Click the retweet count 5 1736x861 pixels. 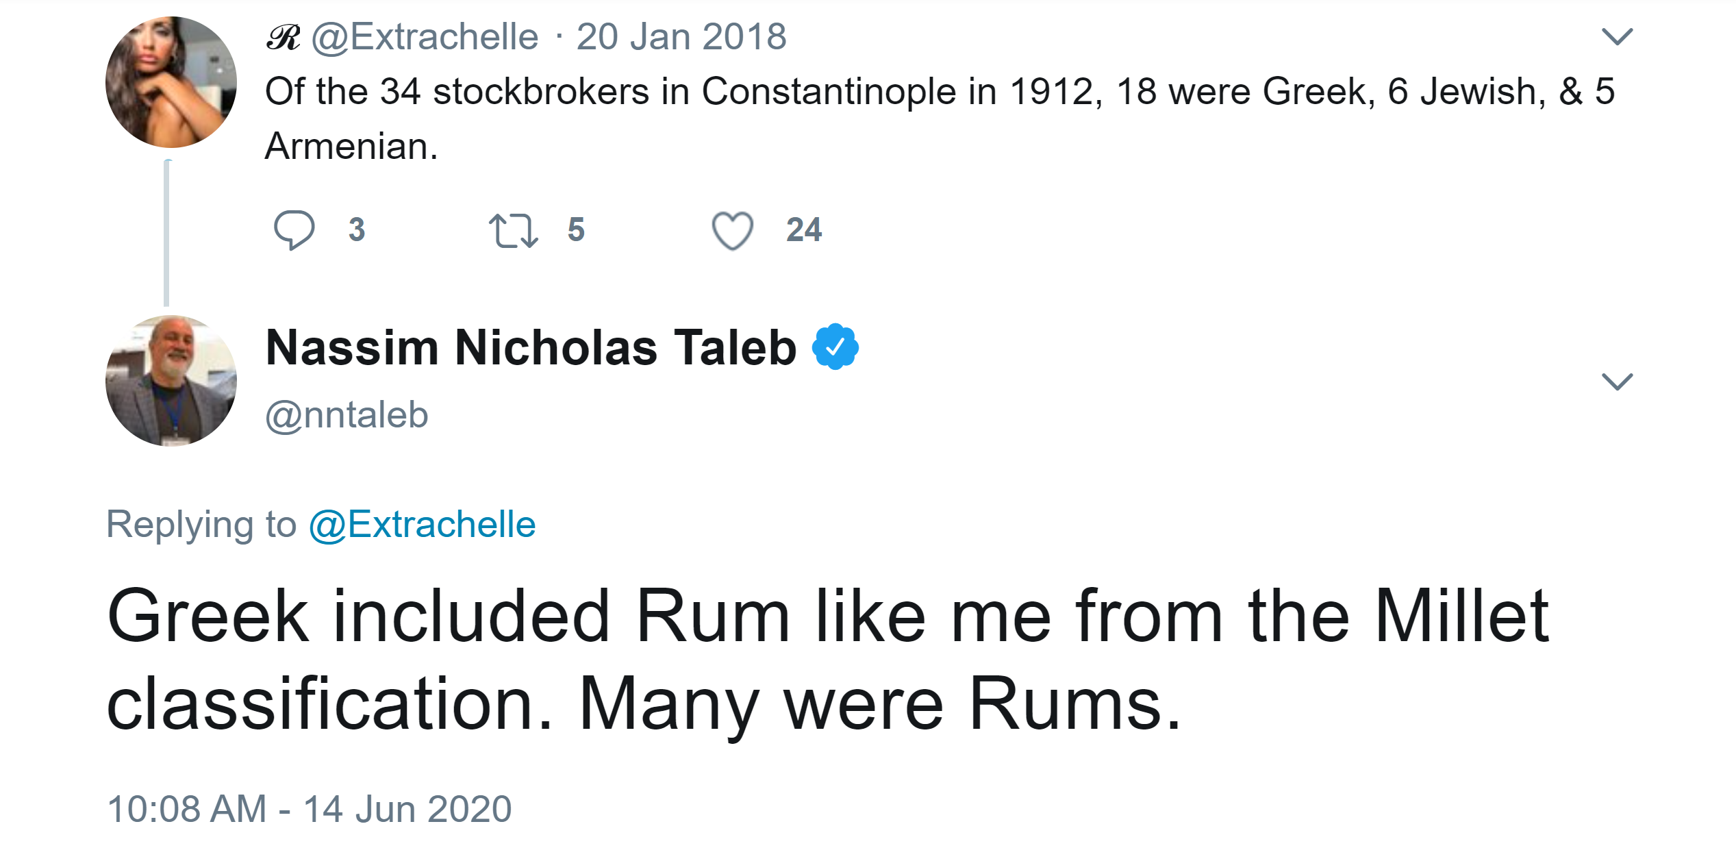576,230
